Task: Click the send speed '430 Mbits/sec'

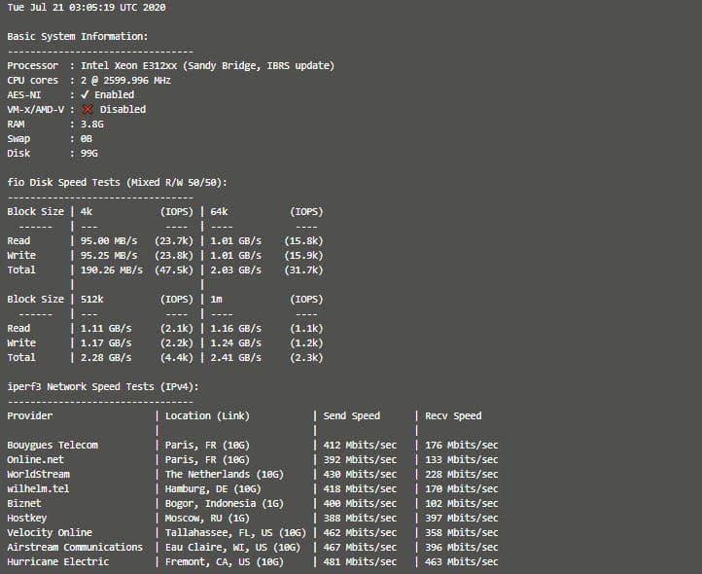Action: pyautogui.click(x=360, y=474)
